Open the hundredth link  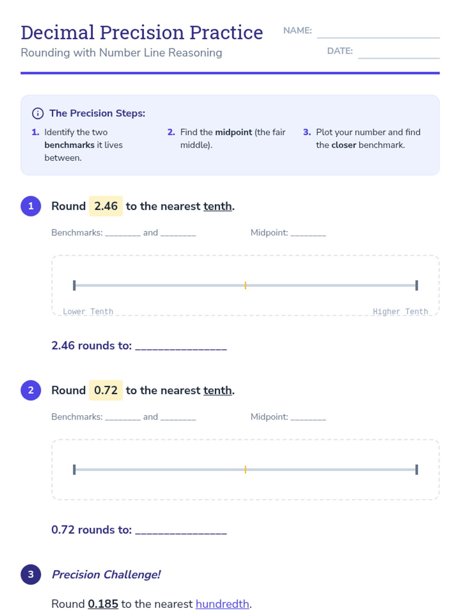[222, 604]
